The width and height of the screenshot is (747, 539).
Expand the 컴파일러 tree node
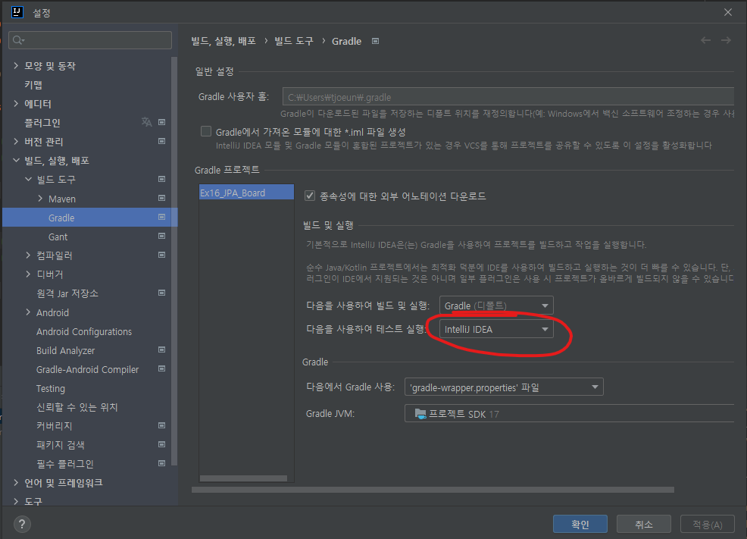28,255
